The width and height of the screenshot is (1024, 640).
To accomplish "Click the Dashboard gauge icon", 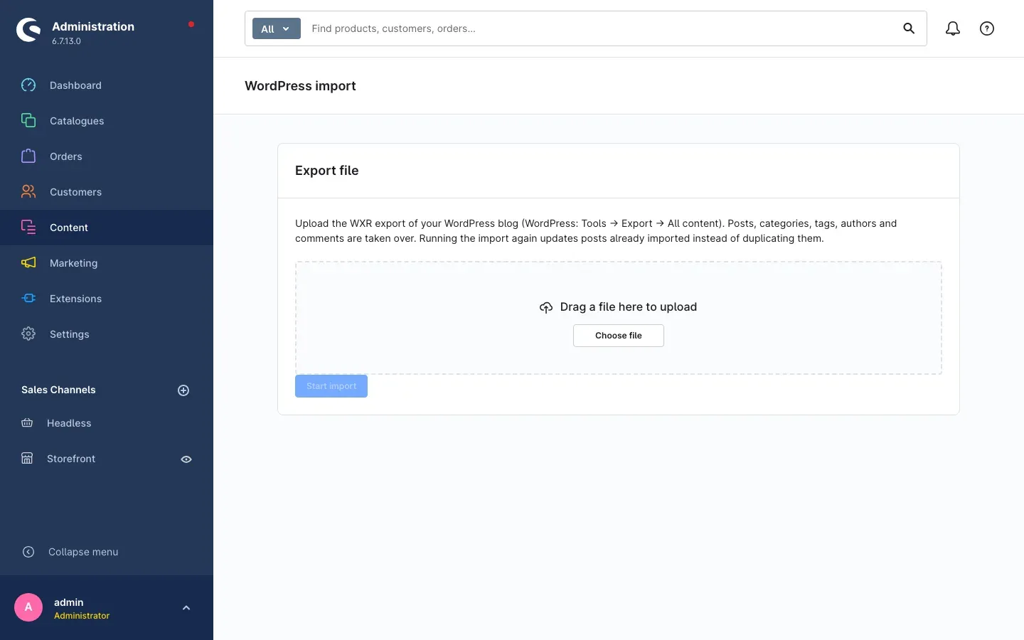I will click(x=28, y=85).
